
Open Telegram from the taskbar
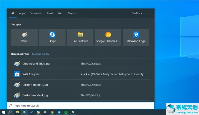click(59, 112)
